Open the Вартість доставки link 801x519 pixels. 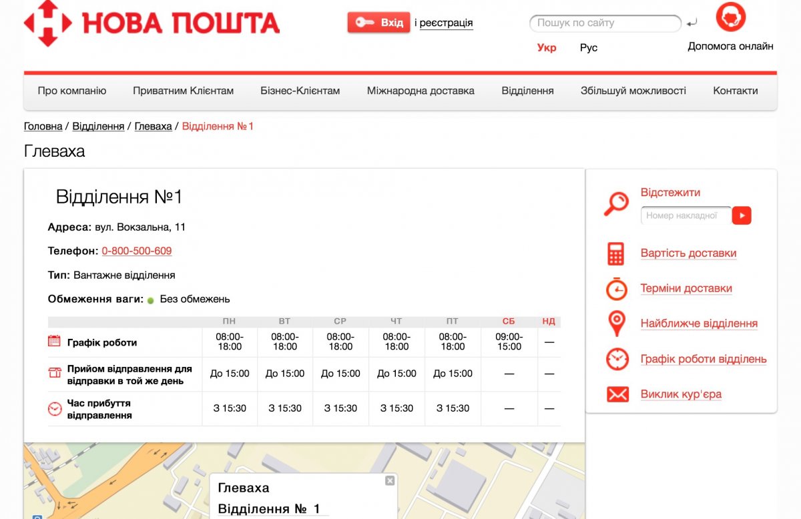click(x=688, y=253)
